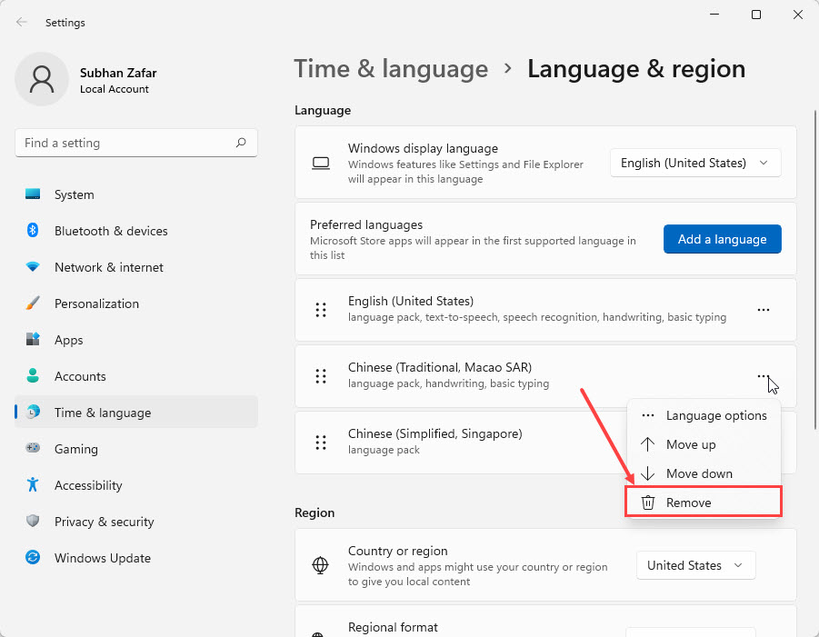
Task: Open Gaming settings category
Action: pos(136,449)
